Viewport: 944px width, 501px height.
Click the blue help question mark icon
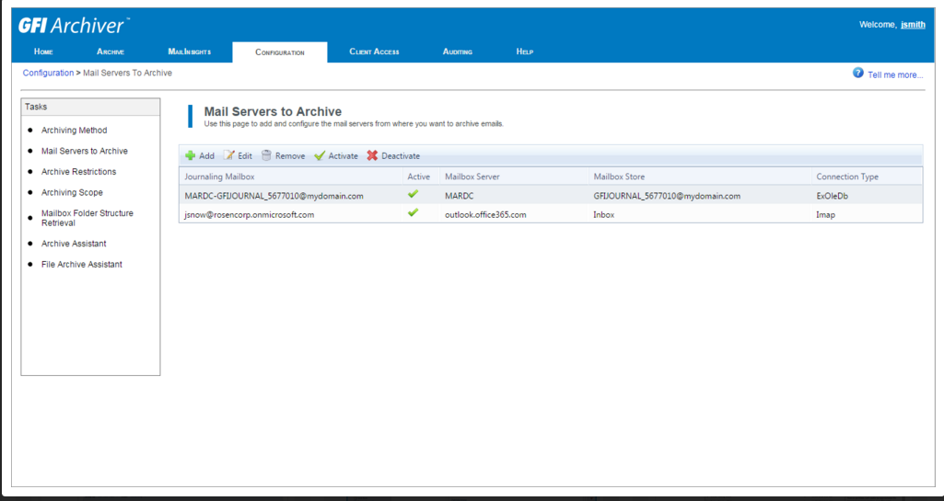point(858,74)
